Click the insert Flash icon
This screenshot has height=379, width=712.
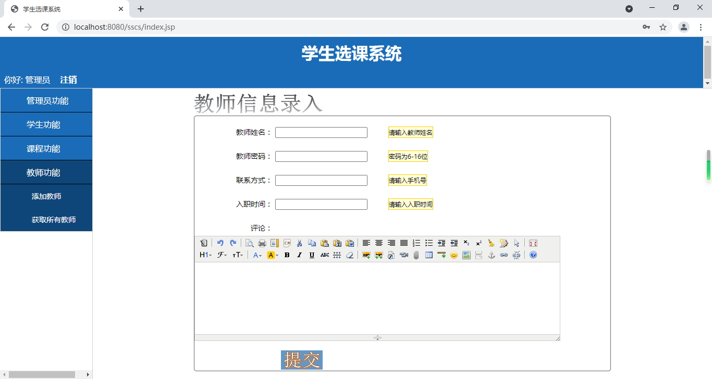391,255
